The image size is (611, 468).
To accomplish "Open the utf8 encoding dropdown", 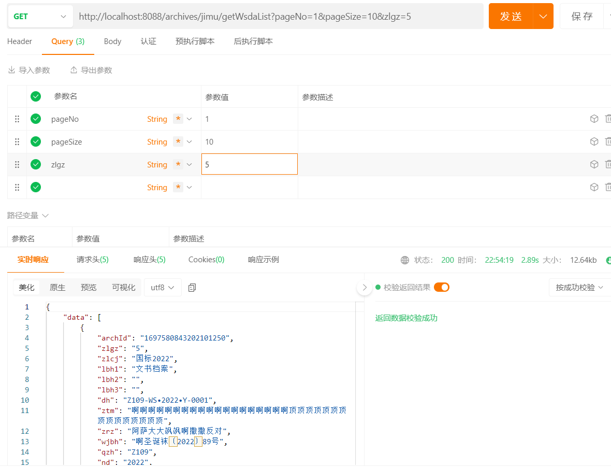I will point(163,288).
